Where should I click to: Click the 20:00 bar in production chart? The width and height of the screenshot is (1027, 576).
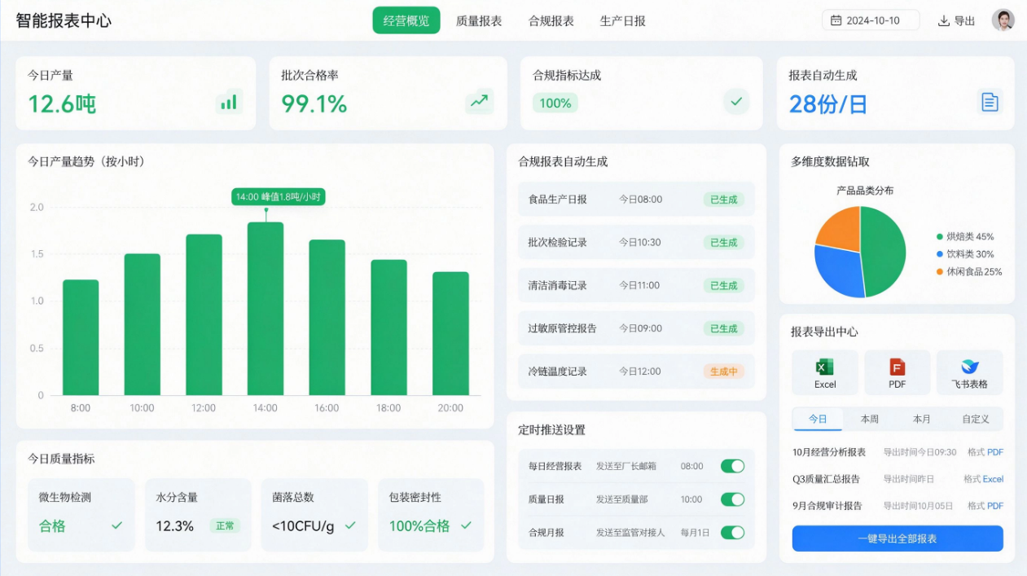(450, 333)
